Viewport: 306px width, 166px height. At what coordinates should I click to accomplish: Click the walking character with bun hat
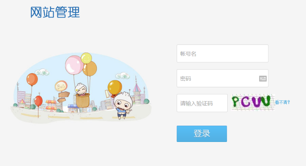click(123, 105)
